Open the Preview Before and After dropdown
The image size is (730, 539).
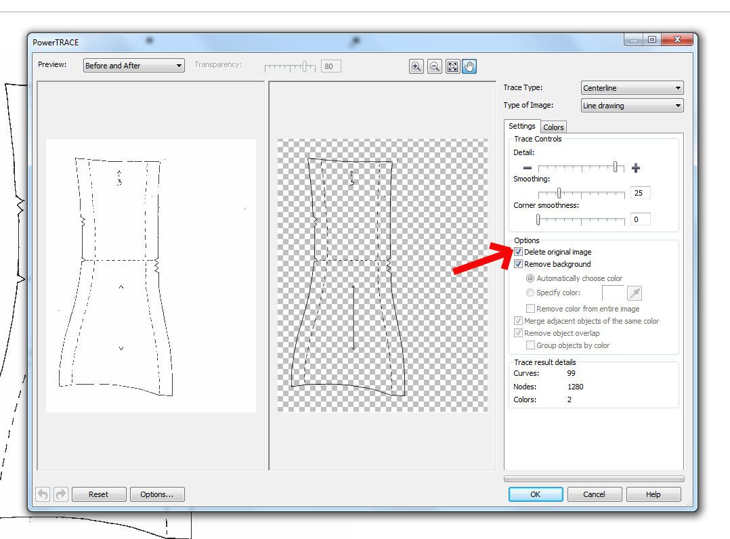pyautogui.click(x=133, y=66)
